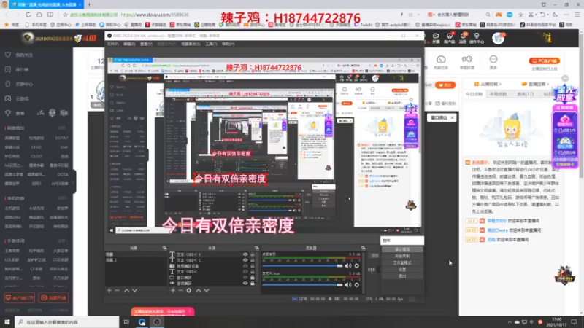The width and height of the screenshot is (584, 328).
Task: Open OBS 工具(T) menu
Action: (x=211, y=44)
